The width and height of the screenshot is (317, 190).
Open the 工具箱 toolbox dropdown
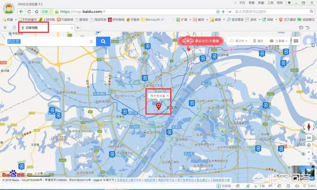pyautogui.click(x=278, y=41)
